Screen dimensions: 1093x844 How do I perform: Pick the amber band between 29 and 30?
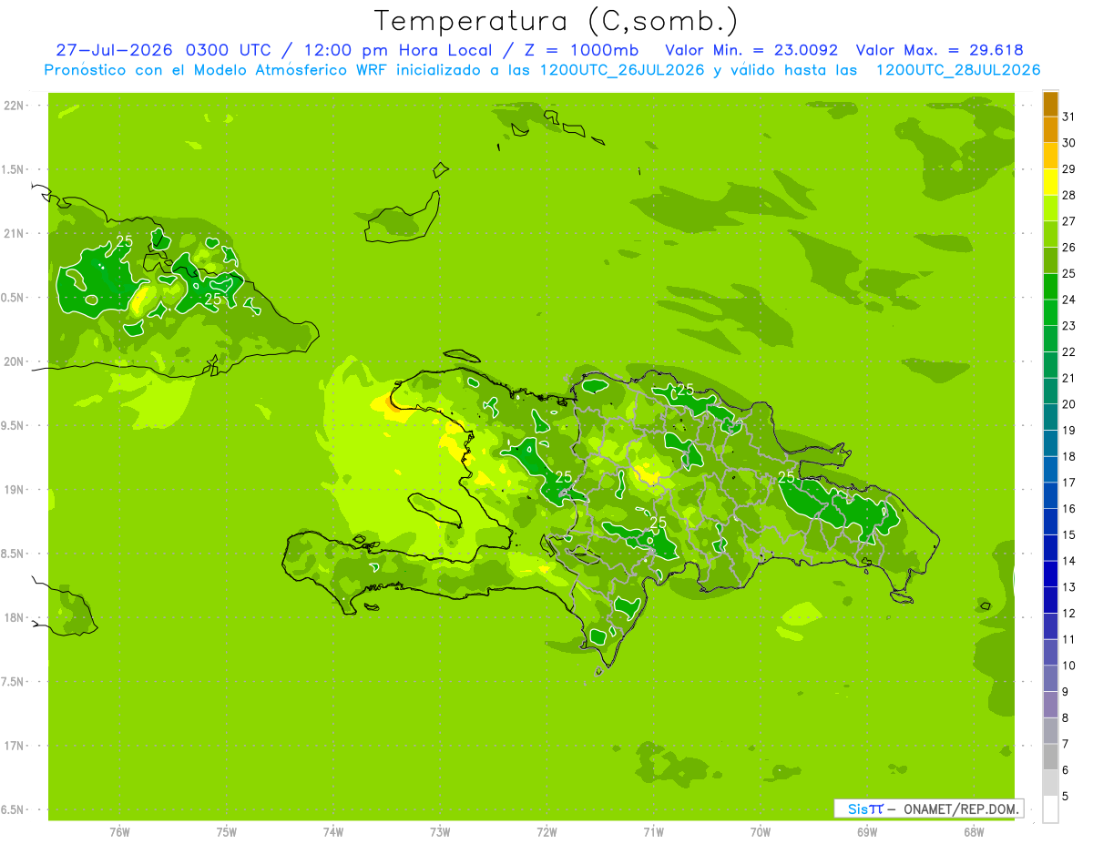click(x=1050, y=156)
